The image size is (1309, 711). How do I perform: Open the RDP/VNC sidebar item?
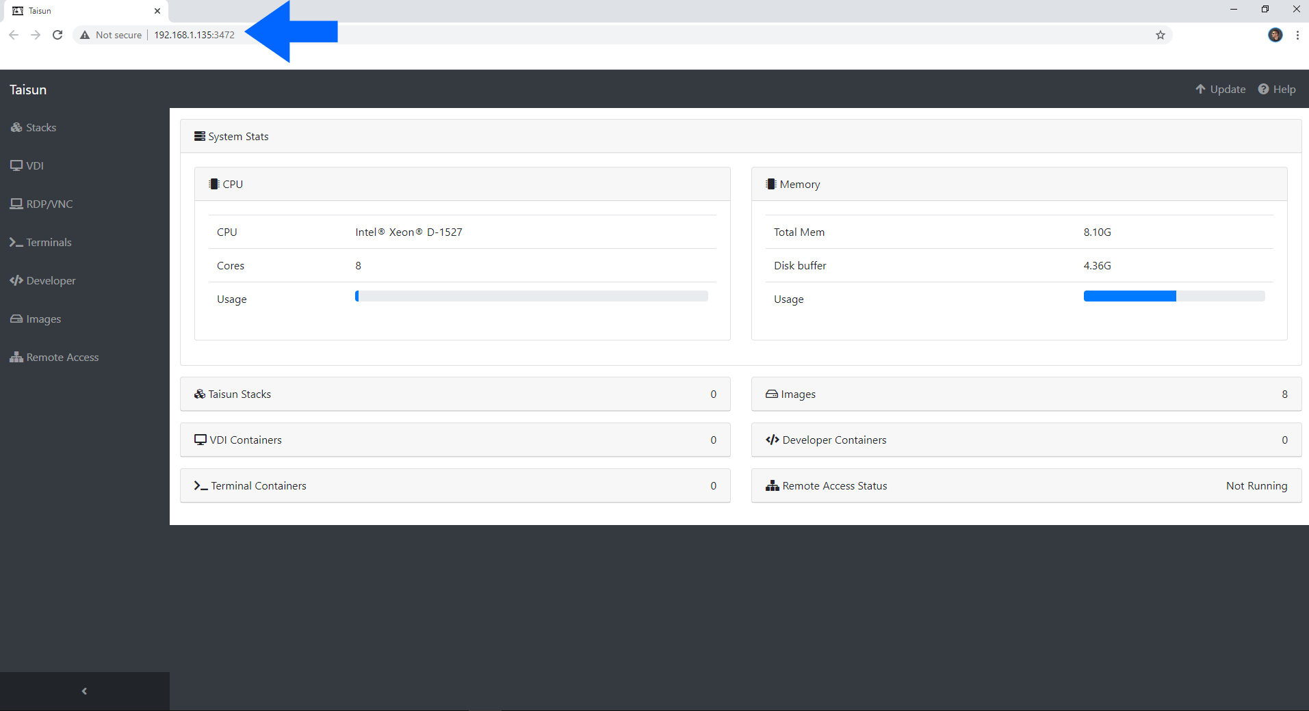(x=41, y=204)
